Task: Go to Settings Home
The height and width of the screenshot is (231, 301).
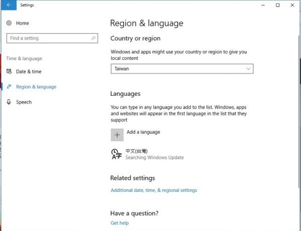Action: click(x=23, y=23)
